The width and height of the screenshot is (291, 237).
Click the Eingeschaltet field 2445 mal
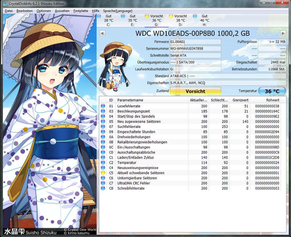click(x=272, y=62)
